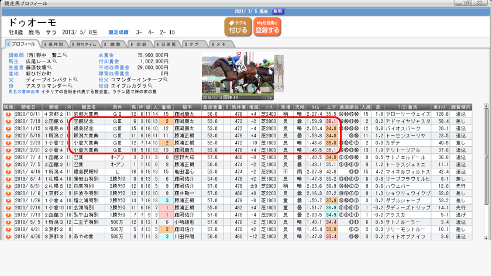
Task: Click magnifier icon beside コマンダーインチーフ
Action: (x=166, y=80)
